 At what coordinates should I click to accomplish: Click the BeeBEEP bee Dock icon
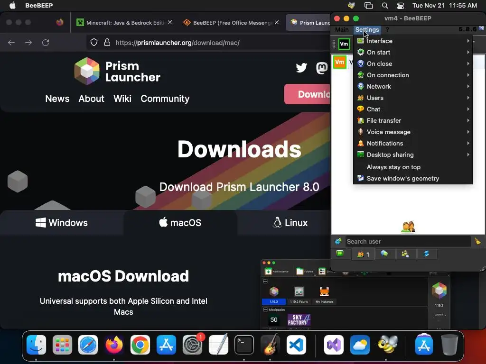[x=386, y=345]
